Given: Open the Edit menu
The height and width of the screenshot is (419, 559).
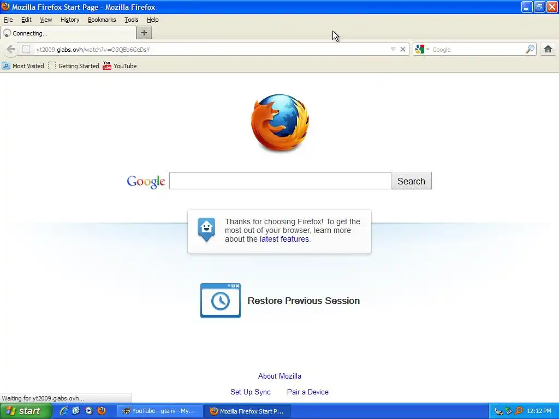Looking at the screenshot, I should tap(26, 20).
